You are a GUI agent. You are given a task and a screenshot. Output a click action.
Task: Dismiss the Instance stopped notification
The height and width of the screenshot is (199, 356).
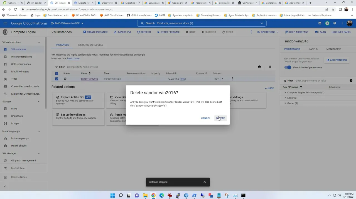pyautogui.click(x=205, y=182)
